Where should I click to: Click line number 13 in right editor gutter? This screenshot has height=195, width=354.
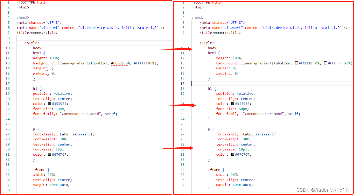pos(183,63)
